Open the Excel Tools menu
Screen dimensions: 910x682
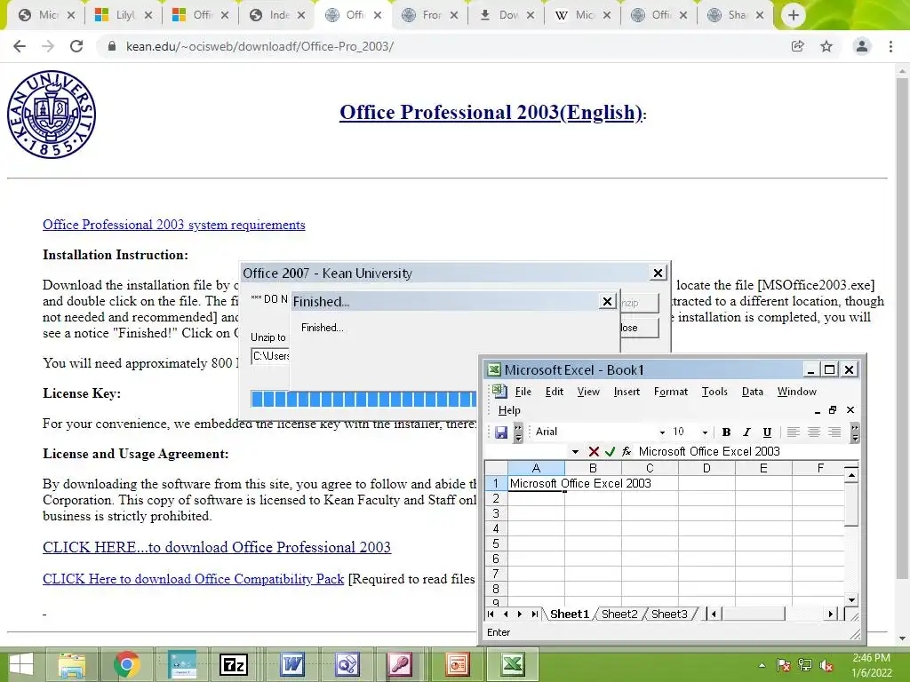[714, 392]
